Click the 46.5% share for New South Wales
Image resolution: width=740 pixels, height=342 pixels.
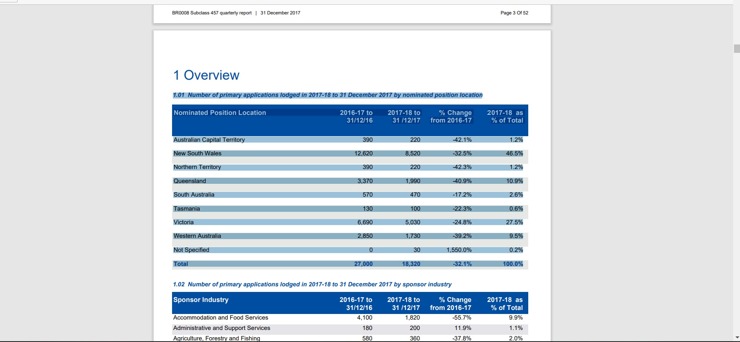coord(515,153)
